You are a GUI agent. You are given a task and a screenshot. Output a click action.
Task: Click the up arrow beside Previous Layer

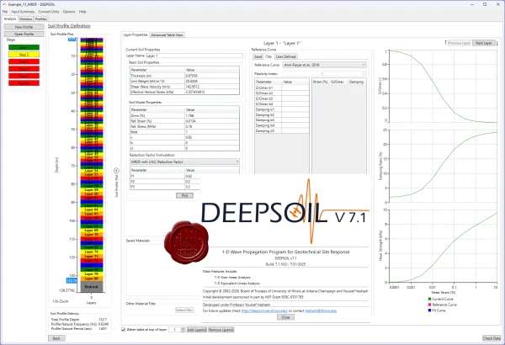tap(445, 43)
